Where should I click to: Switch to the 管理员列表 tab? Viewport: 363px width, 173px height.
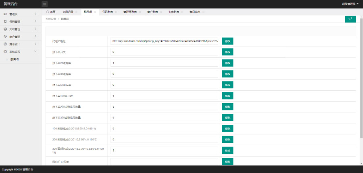[129, 12]
